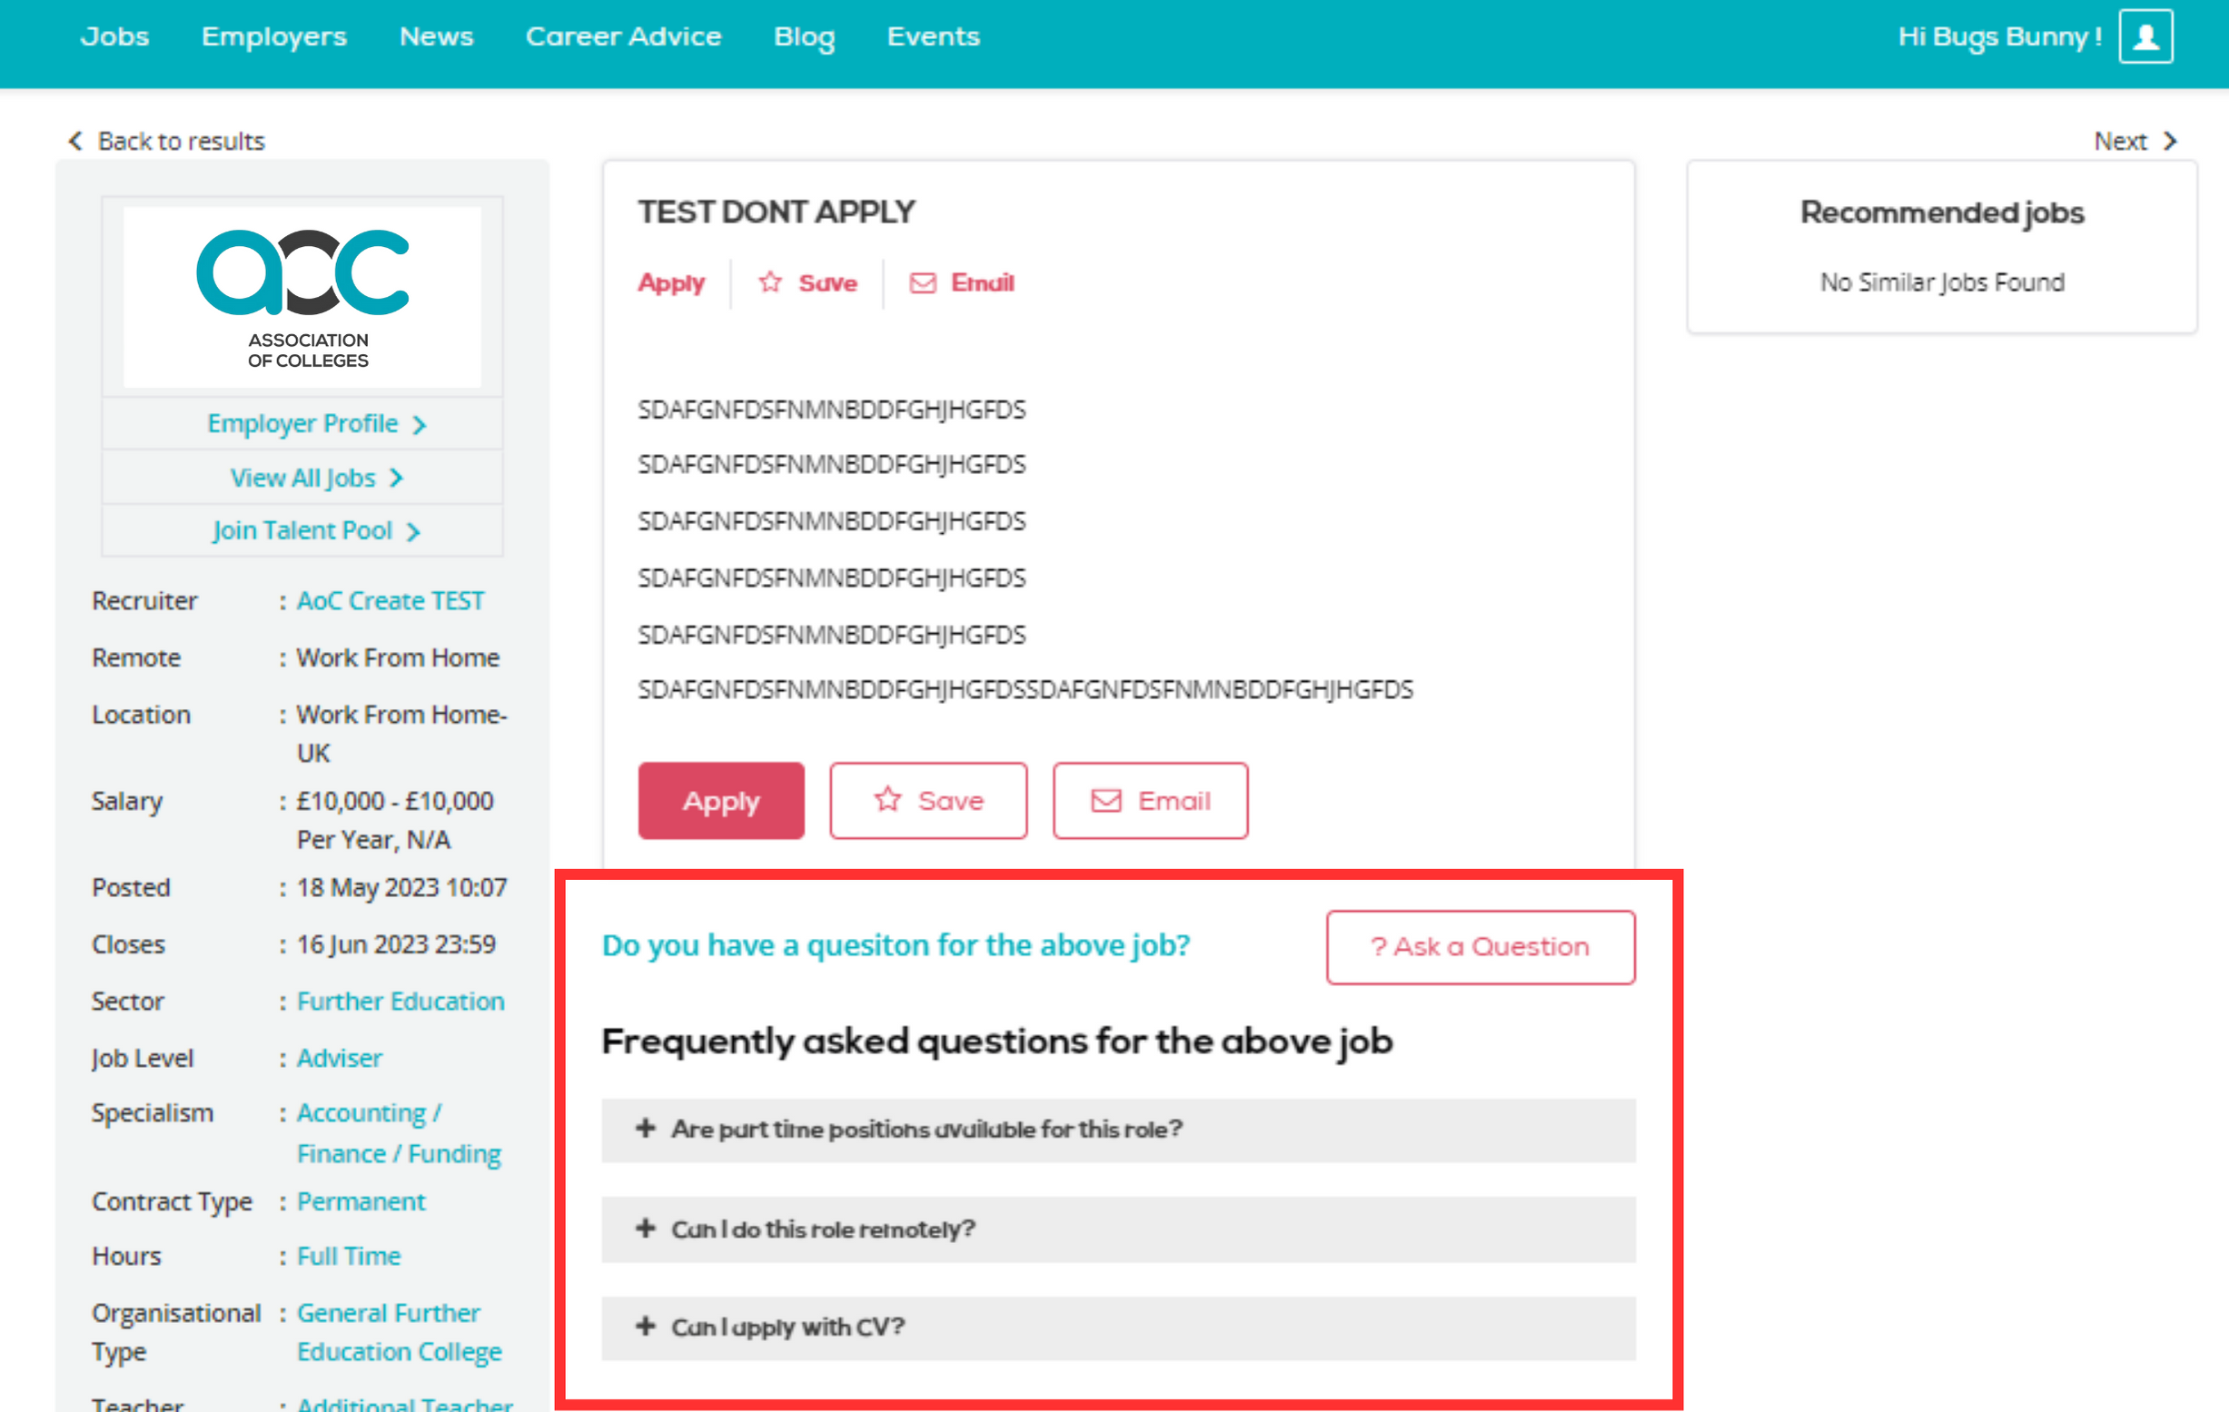This screenshot has width=2229, height=1412.
Task: Click Adviser job level link
Action: click(x=339, y=1058)
